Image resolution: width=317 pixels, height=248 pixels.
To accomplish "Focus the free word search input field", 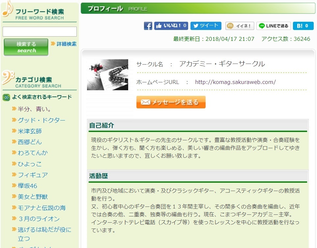I will point(40,32).
